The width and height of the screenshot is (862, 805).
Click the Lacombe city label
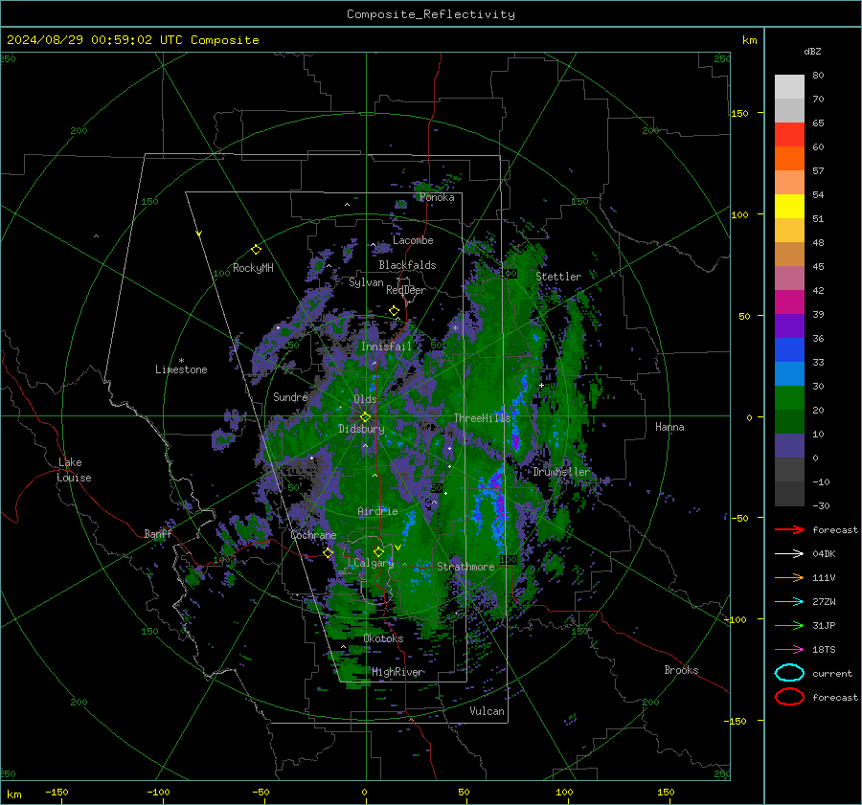413,240
